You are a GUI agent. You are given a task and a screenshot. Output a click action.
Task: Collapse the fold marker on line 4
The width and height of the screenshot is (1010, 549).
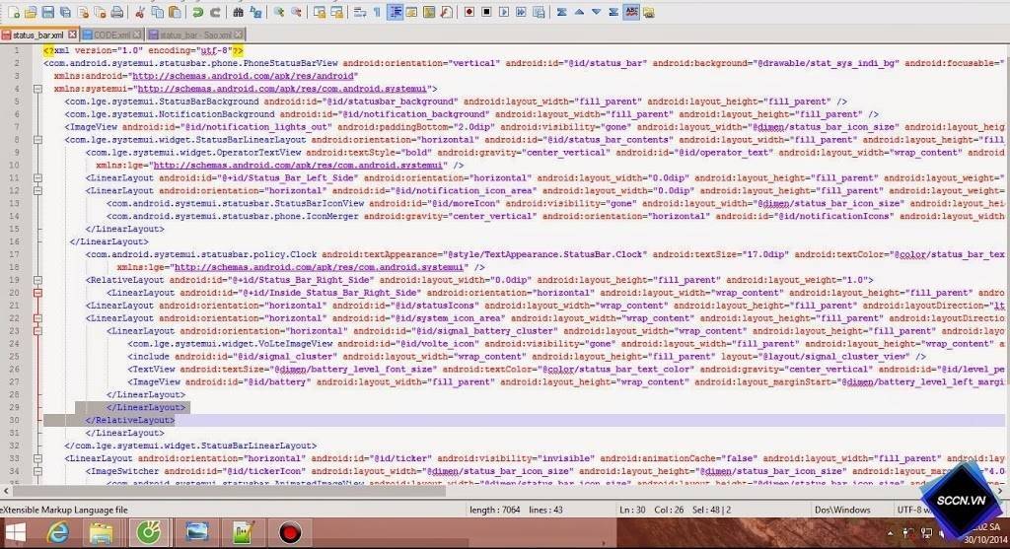point(38,89)
